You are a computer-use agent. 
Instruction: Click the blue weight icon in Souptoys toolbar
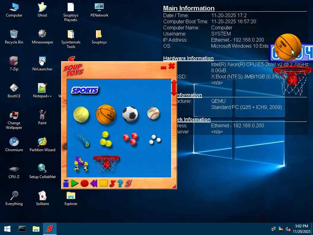66,183
